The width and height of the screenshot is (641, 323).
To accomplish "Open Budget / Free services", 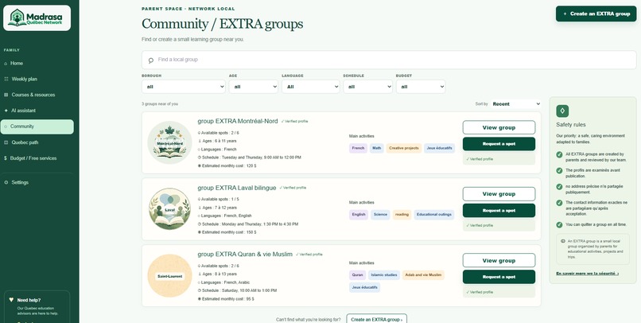I will (x=37, y=158).
